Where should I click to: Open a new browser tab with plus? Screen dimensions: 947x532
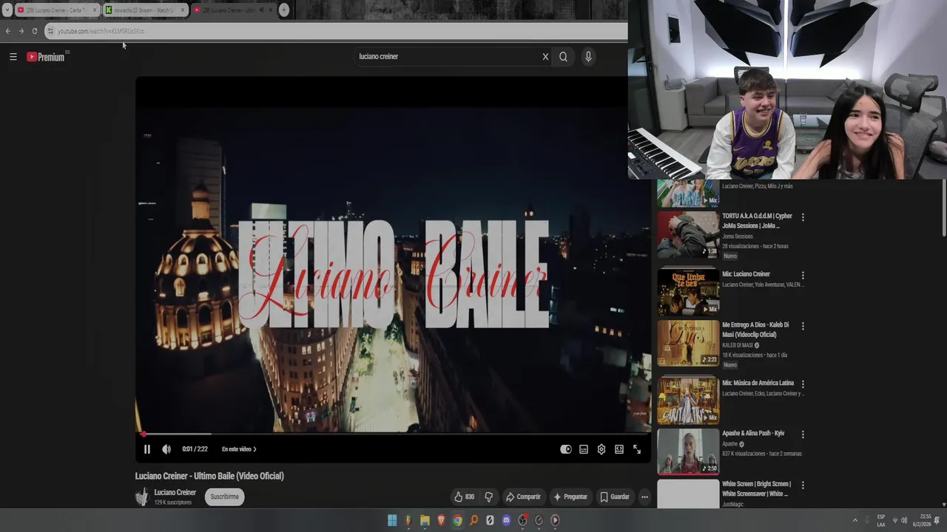tap(284, 10)
